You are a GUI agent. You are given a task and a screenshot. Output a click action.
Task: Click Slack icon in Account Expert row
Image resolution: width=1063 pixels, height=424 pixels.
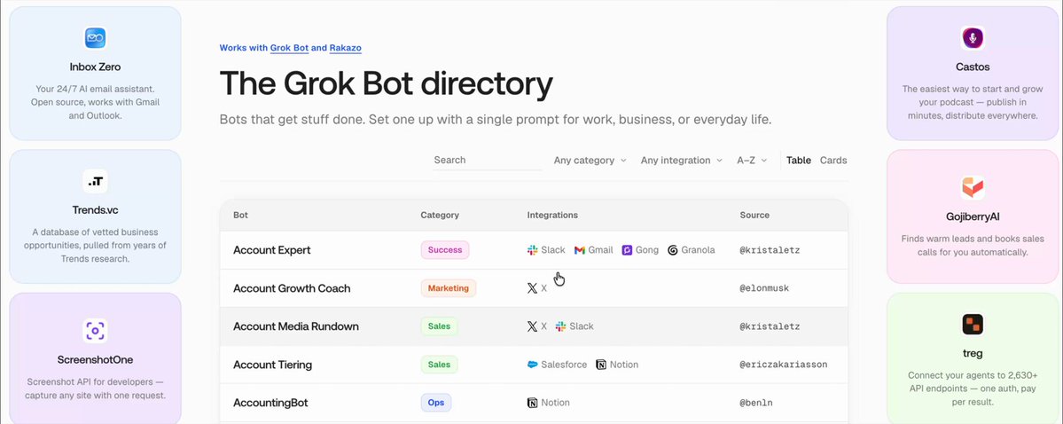tap(532, 249)
